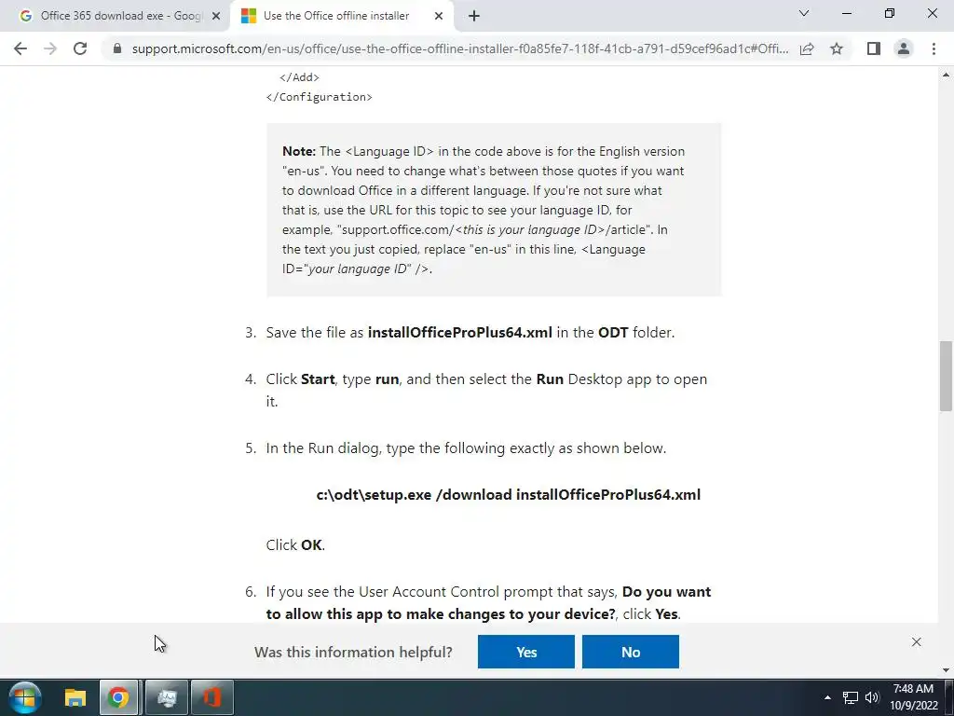Reload the current page
Image resolution: width=954 pixels, height=716 pixels.
click(80, 48)
